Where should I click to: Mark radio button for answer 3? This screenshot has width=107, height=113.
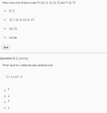(x=5, y=102)
